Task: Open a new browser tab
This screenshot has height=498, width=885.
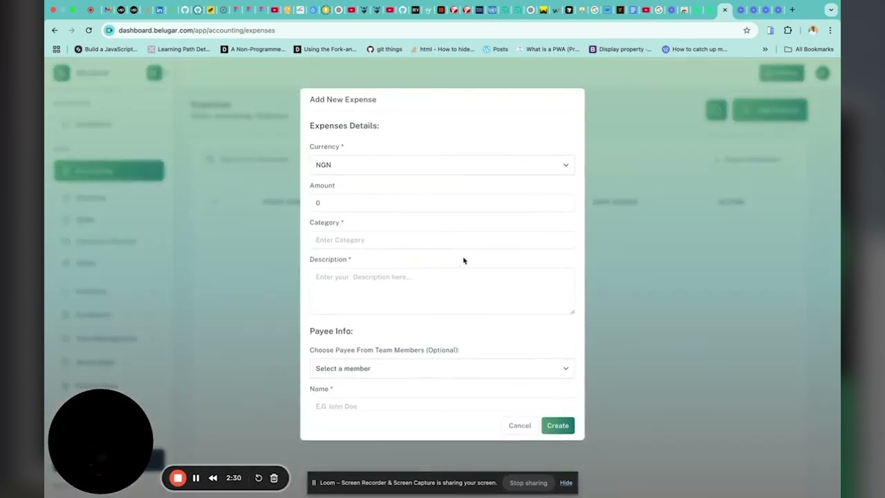Action: (x=792, y=10)
